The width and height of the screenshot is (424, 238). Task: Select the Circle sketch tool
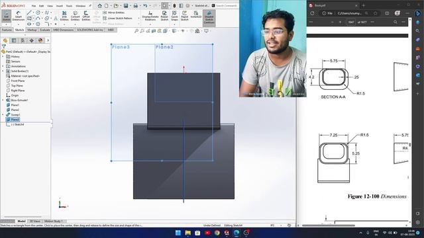38,13
